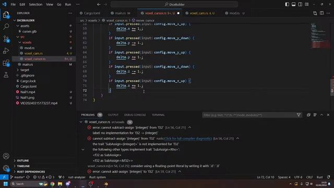The image size is (334, 188).
Task: Open errors and warnings status counts
Action: [44, 177]
